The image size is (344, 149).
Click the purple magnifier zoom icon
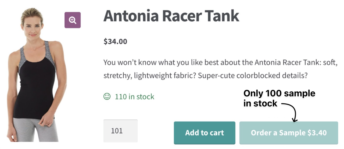[72, 20]
